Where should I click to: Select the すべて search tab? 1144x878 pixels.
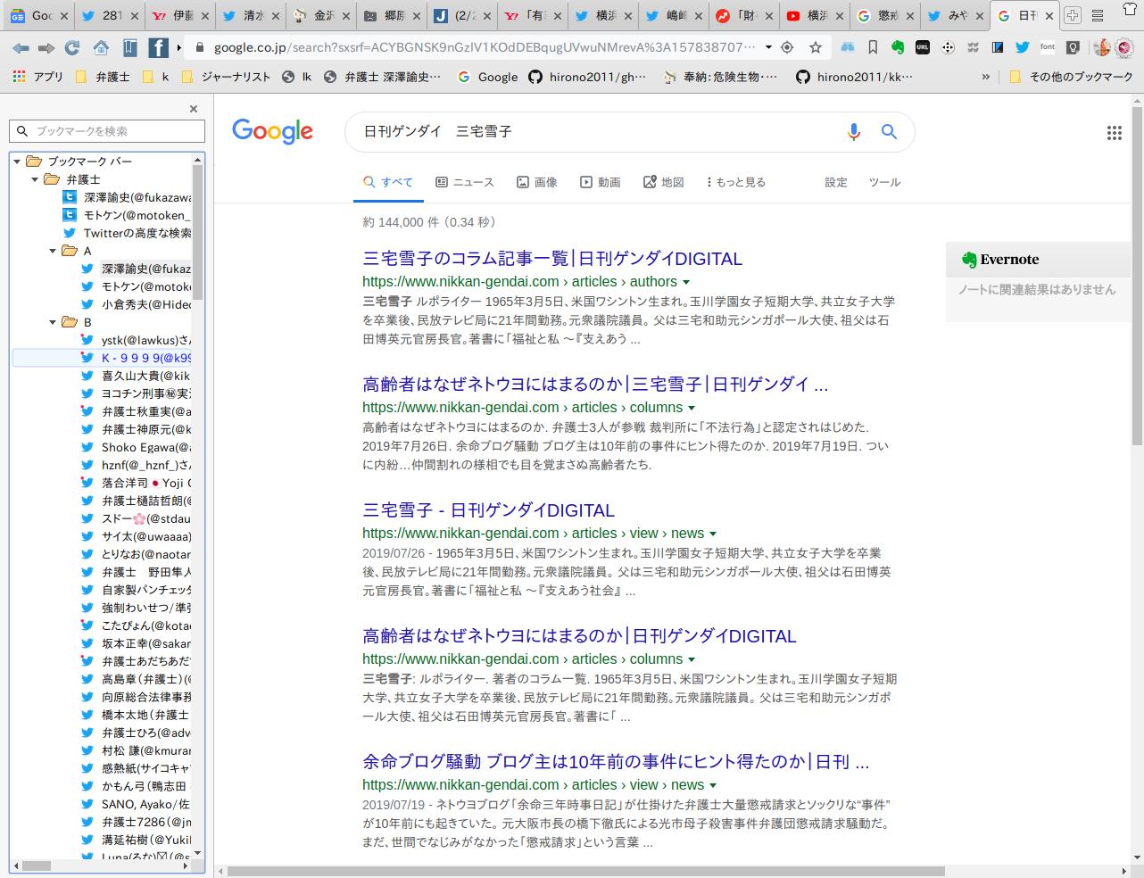[388, 182]
